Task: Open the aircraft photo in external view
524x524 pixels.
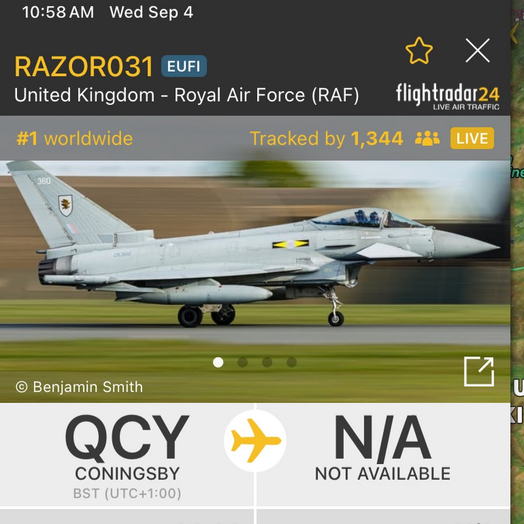Action: tap(479, 371)
